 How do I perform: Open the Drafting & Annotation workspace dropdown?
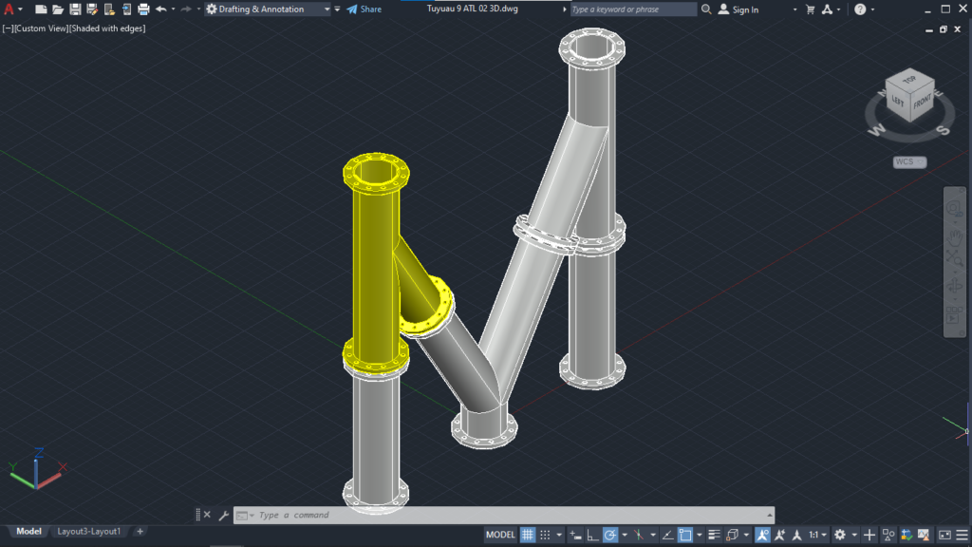pyautogui.click(x=268, y=9)
